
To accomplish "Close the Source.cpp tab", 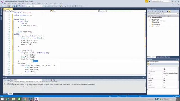I will click(x=12, y=9).
